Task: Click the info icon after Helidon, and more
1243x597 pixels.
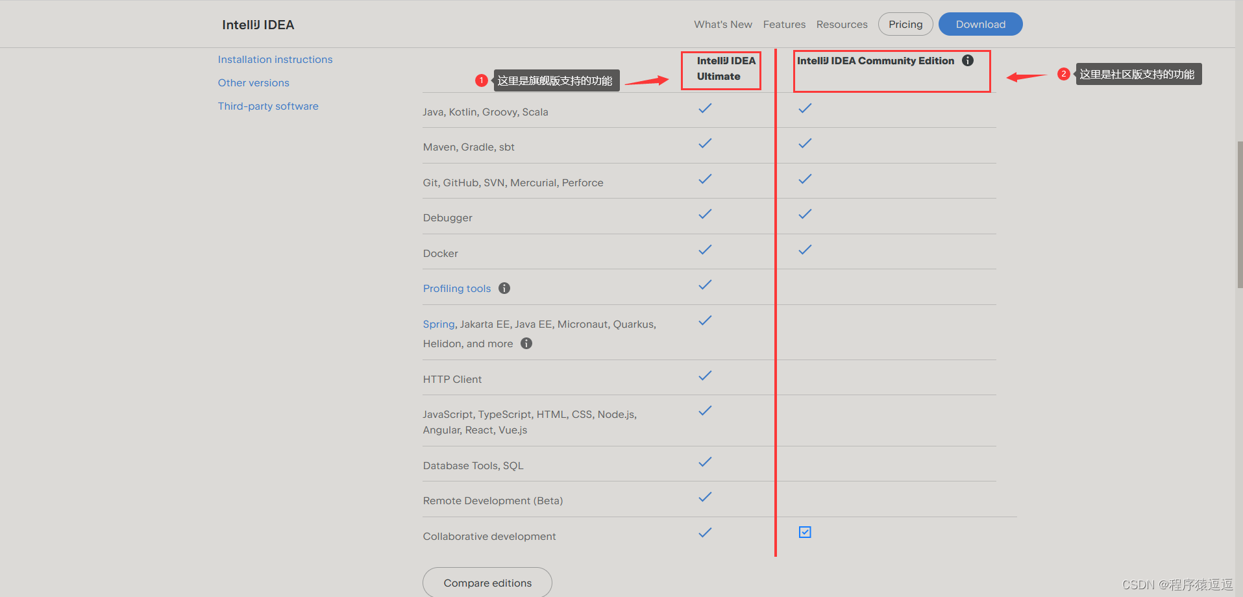Action: (526, 343)
